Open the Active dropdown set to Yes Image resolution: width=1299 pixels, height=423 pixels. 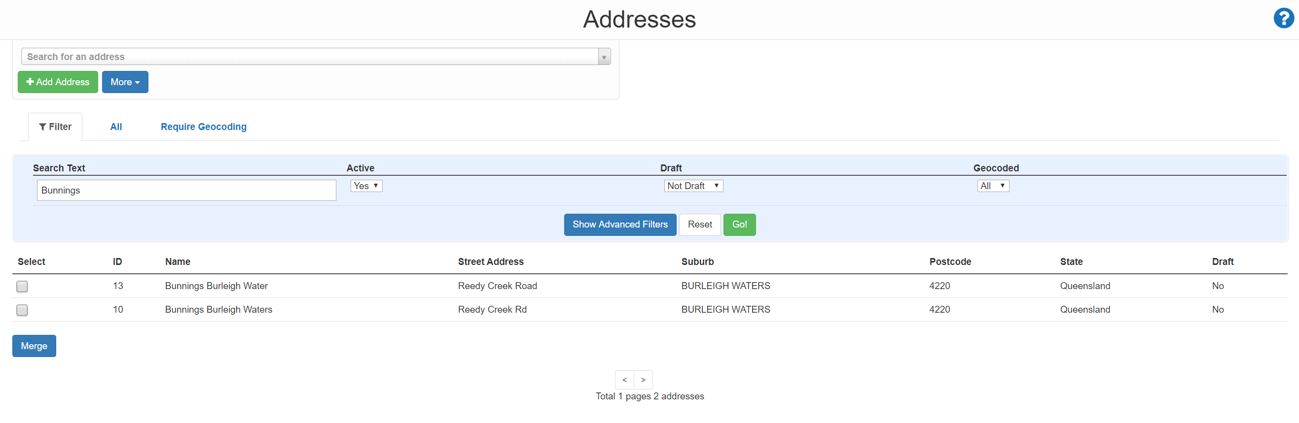[366, 186]
